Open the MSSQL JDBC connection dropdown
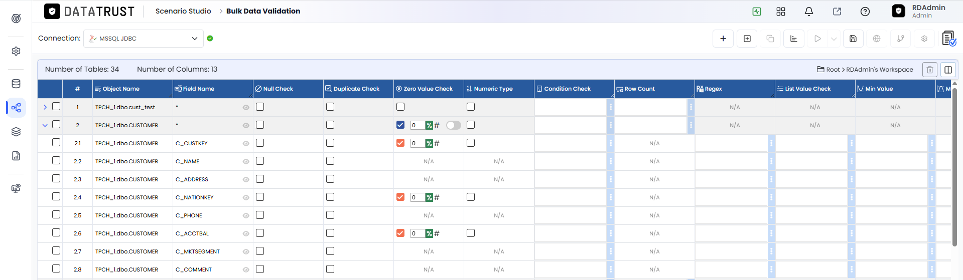Viewport: 963px width, 280px height. pos(144,39)
